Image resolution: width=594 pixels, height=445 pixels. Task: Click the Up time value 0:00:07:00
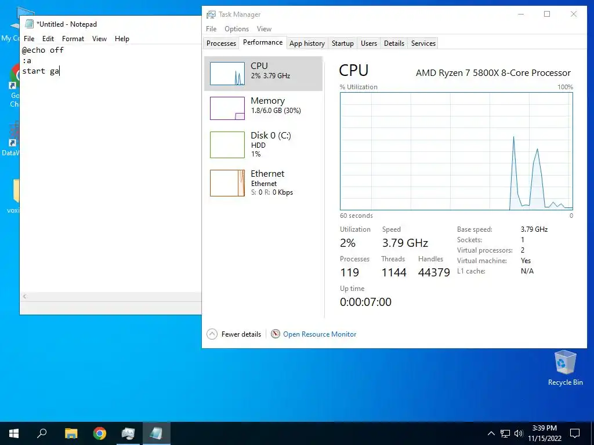point(365,302)
